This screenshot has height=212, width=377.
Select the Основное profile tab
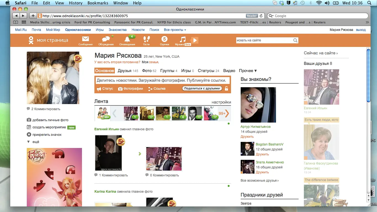105,71
